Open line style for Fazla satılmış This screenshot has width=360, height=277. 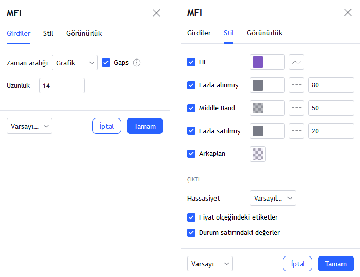[297, 131]
